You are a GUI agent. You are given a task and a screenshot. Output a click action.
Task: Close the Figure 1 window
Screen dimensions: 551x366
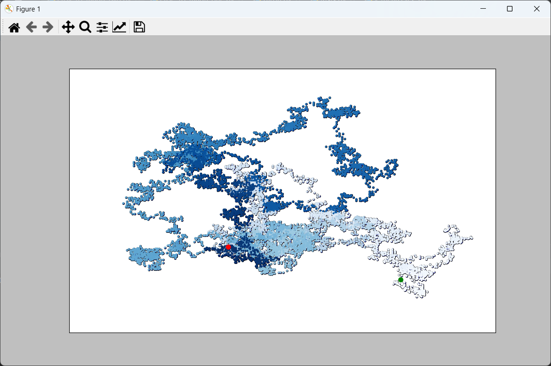pyautogui.click(x=537, y=9)
